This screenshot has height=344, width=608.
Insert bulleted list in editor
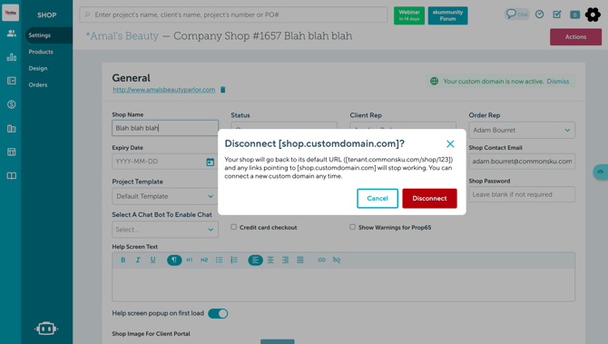(x=219, y=260)
